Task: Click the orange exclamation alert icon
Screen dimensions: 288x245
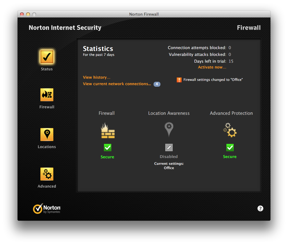Action: pyautogui.click(x=179, y=80)
